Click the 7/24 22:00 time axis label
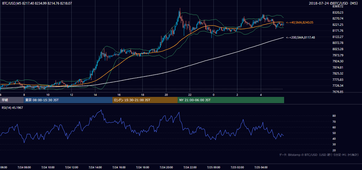 click(x=190, y=167)
